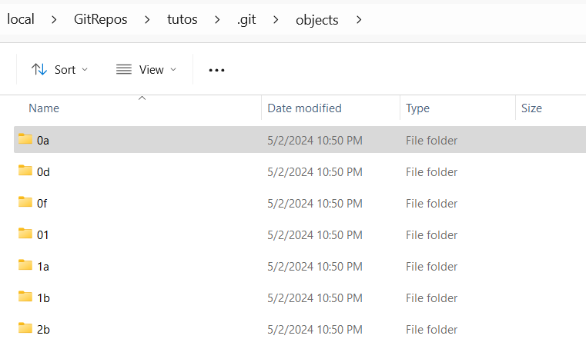Sort by Date modified column header
The height and width of the screenshot is (339, 586).
(x=304, y=108)
